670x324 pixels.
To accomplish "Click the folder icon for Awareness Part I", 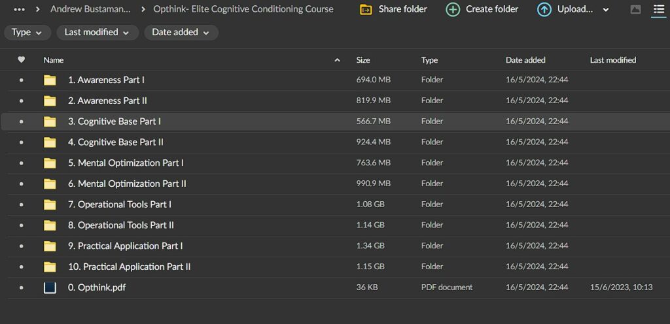I will [50, 80].
